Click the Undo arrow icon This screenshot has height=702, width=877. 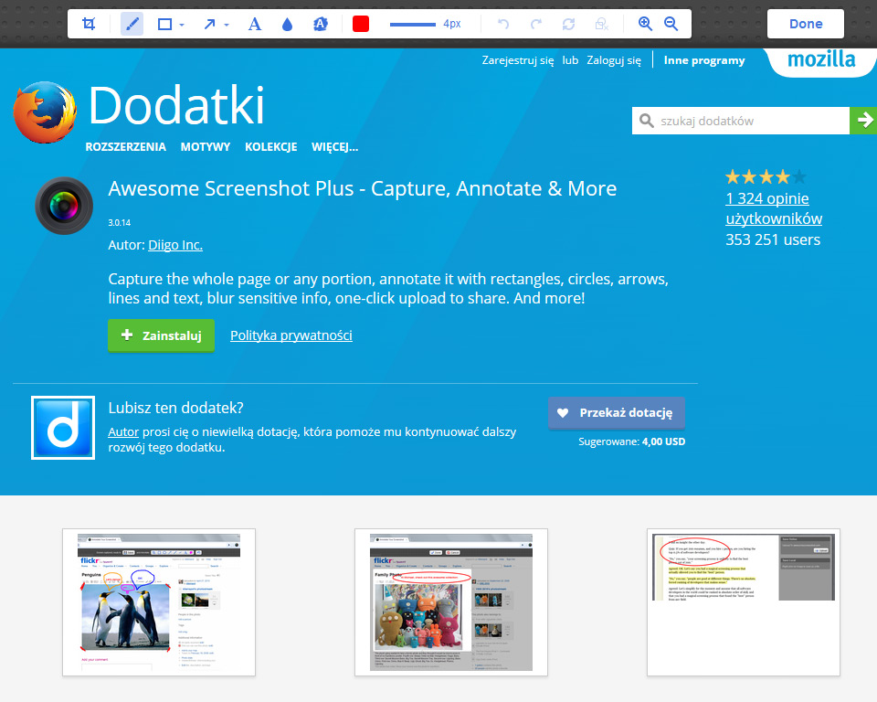pyautogui.click(x=503, y=24)
